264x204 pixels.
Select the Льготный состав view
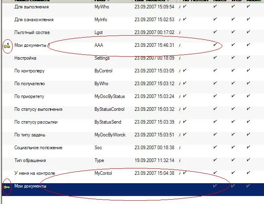pos(32,32)
